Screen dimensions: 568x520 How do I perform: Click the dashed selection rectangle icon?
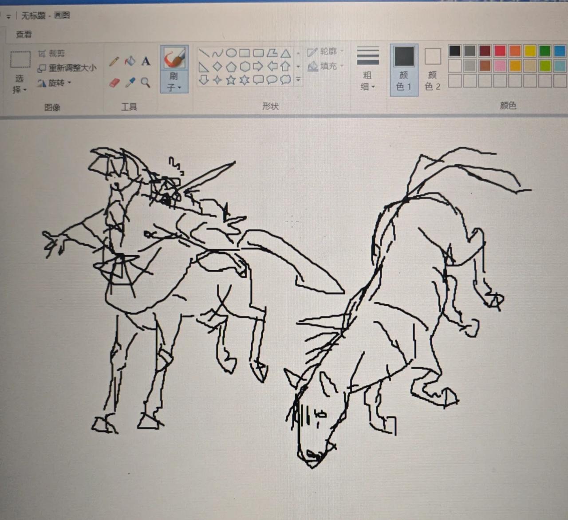[x=20, y=59]
